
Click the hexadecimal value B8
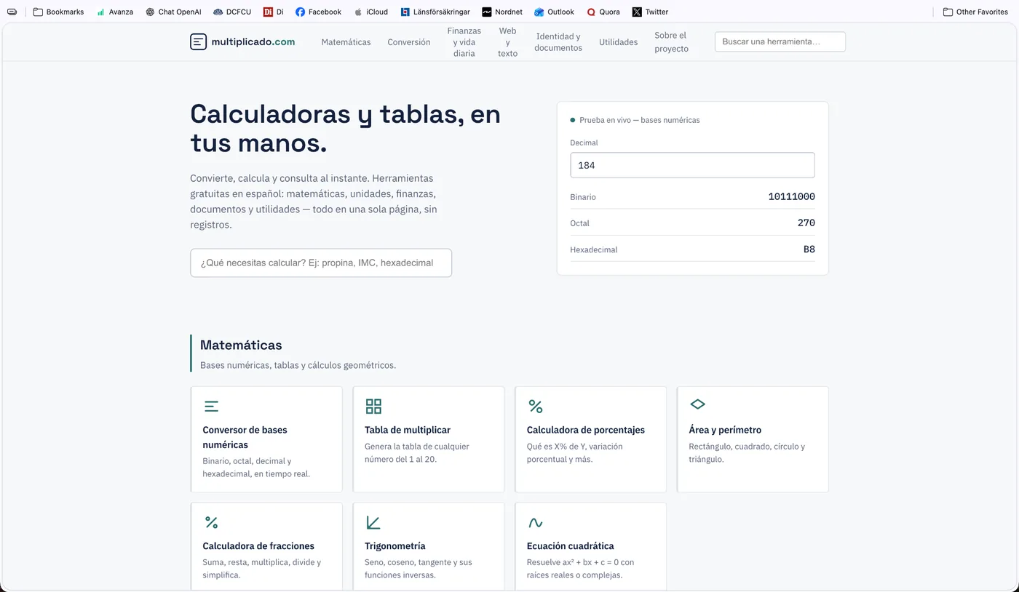[809, 249]
